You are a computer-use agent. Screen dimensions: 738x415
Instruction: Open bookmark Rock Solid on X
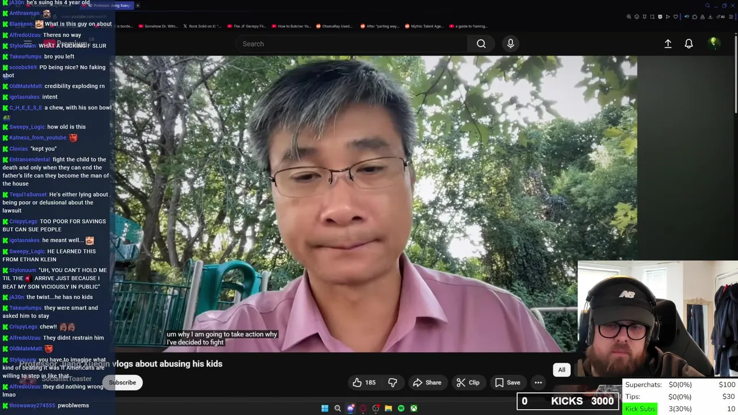tap(202, 26)
